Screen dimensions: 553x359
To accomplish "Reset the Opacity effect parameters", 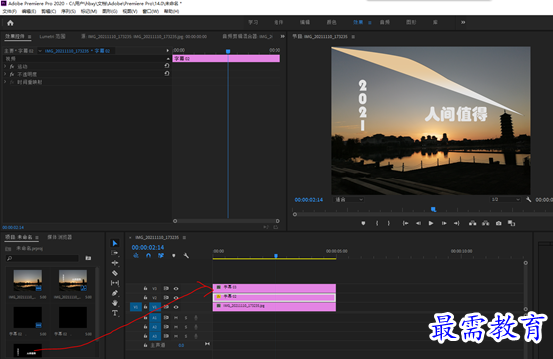I will pos(167,73).
